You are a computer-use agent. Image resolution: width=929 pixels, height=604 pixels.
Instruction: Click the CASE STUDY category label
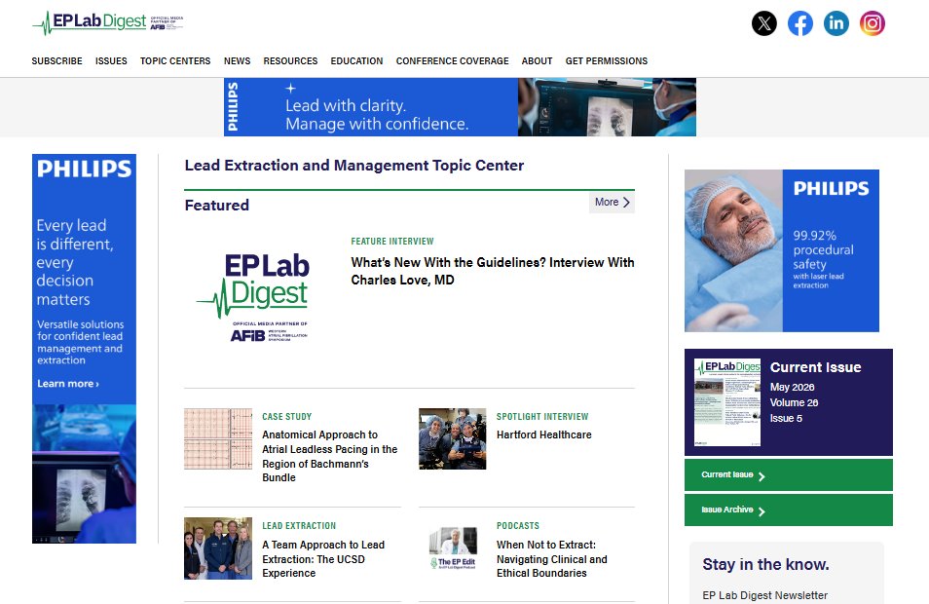click(286, 417)
